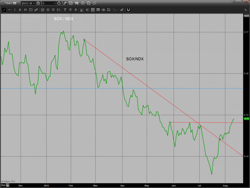Click the Aug label on time axis
250x188 pixels.
(x=225, y=185)
